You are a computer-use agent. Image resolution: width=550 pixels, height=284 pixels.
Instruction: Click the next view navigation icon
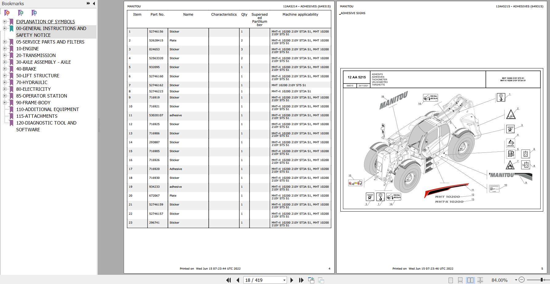pos(321,280)
